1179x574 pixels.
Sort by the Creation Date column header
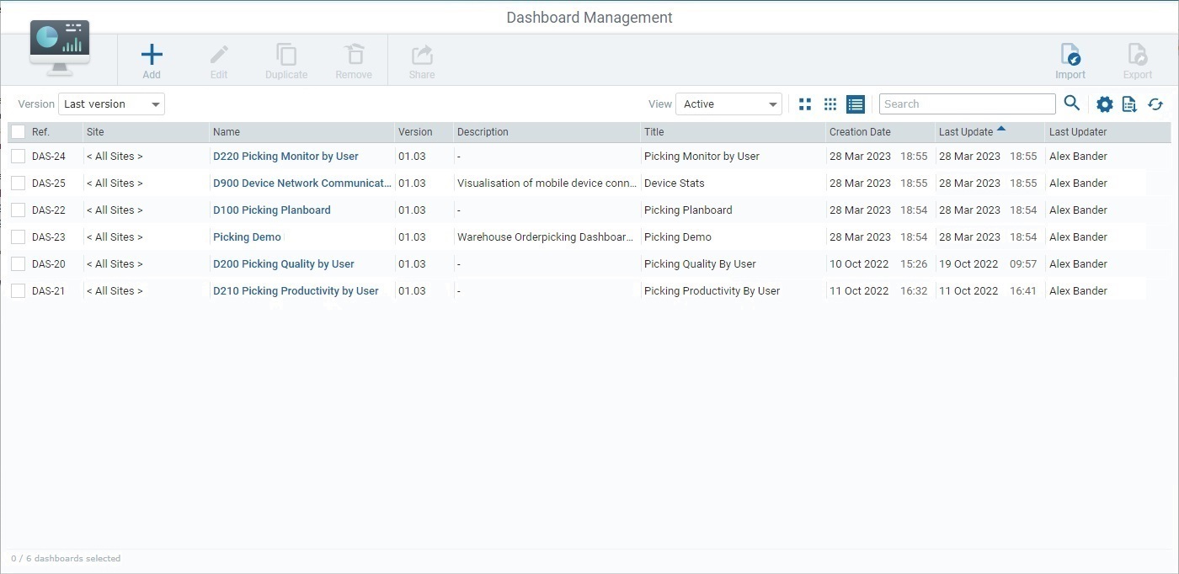pyautogui.click(x=859, y=132)
